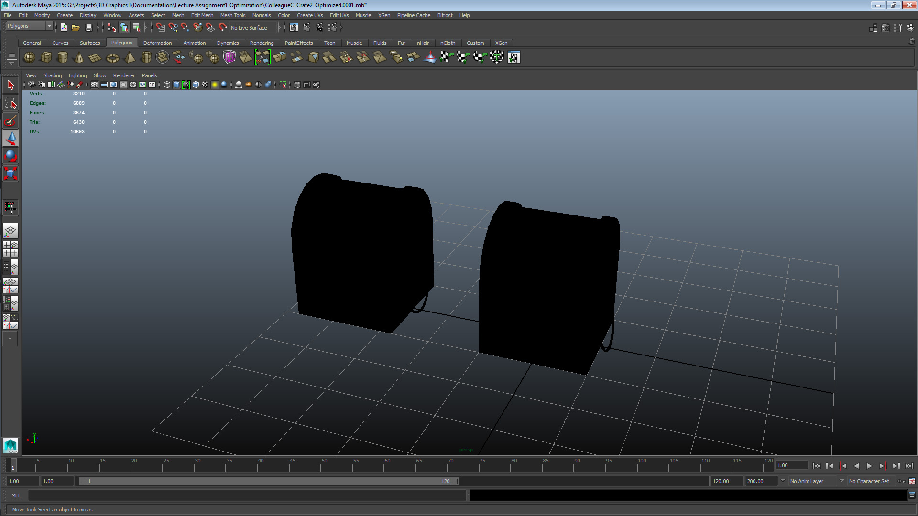Toggle textured display in viewport toolbar
The width and height of the screenshot is (918, 516).
pos(205,85)
